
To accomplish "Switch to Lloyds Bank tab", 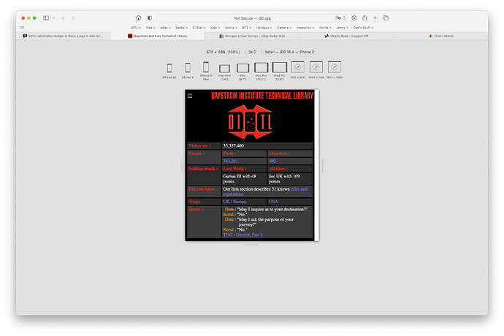I will 346,36.
